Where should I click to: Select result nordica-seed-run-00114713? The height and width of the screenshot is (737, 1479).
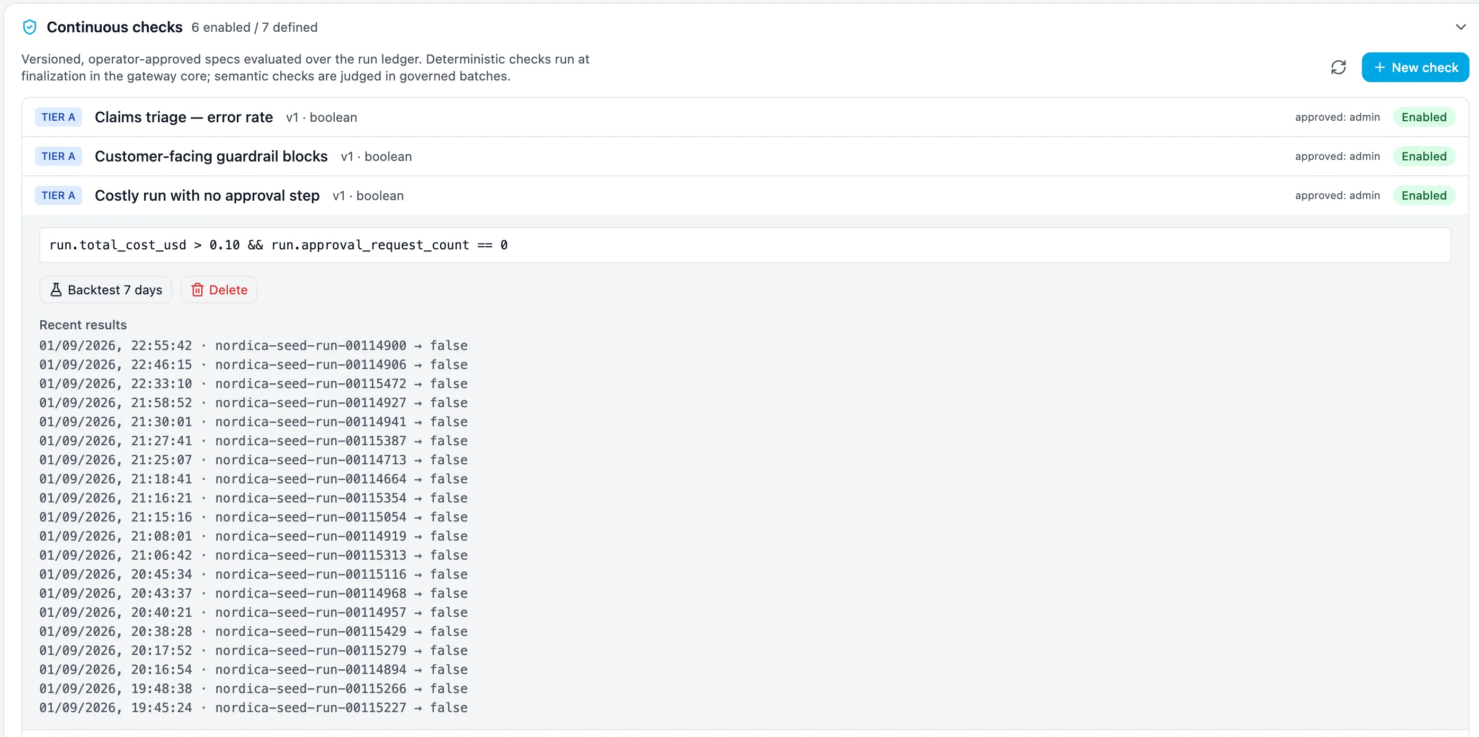coord(253,460)
